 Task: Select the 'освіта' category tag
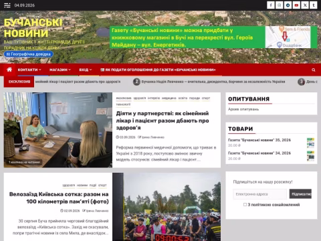[x=183, y=98]
